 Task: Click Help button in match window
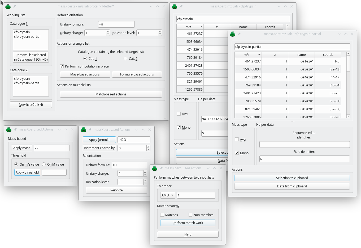tap(188, 234)
